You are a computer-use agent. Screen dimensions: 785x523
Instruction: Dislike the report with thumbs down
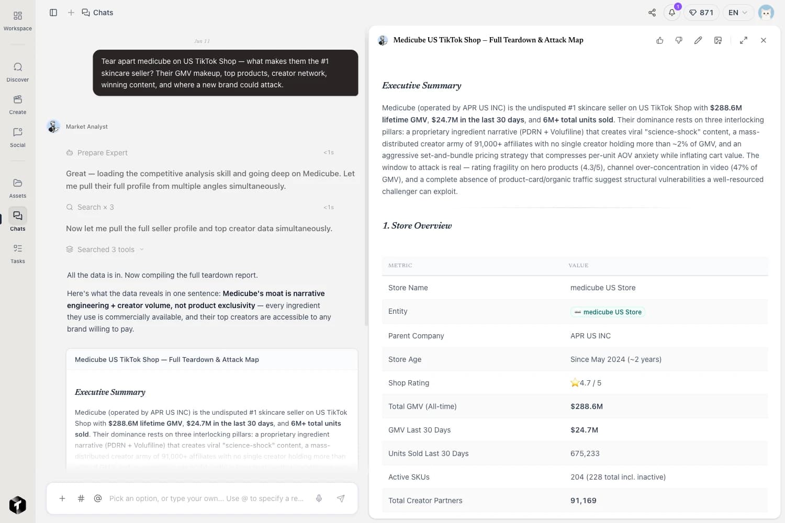click(679, 40)
